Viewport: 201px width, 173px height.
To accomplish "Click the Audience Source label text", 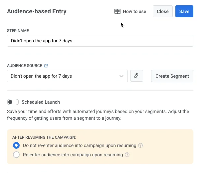I will (x=25, y=66).
